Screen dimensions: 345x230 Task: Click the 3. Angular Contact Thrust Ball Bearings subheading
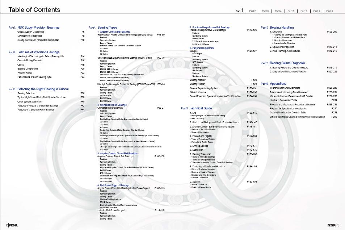[x=118, y=154]
